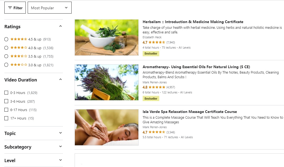Open Isla Verde Spa Relaxation Massage course title
The height and width of the screenshot is (167, 284).
[x=190, y=112]
